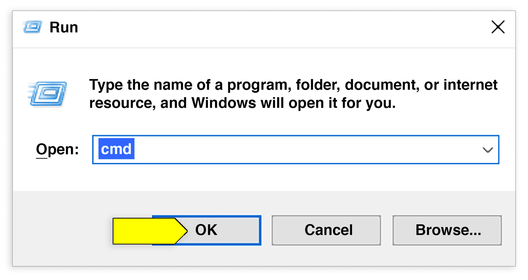Click the window icon beside the Run title

[x=32, y=27]
